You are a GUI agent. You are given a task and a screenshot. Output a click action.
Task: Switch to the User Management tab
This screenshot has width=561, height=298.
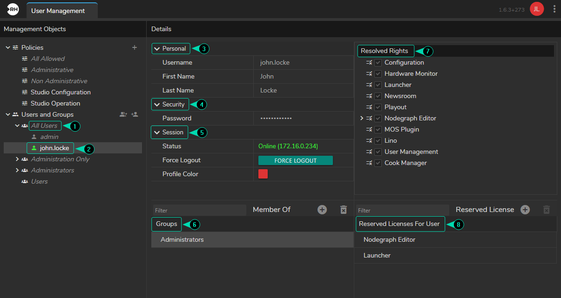tap(58, 11)
